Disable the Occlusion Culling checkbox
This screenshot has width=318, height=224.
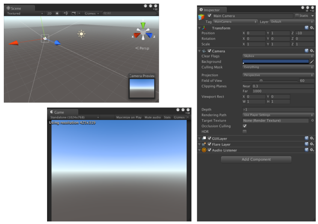click(x=244, y=126)
